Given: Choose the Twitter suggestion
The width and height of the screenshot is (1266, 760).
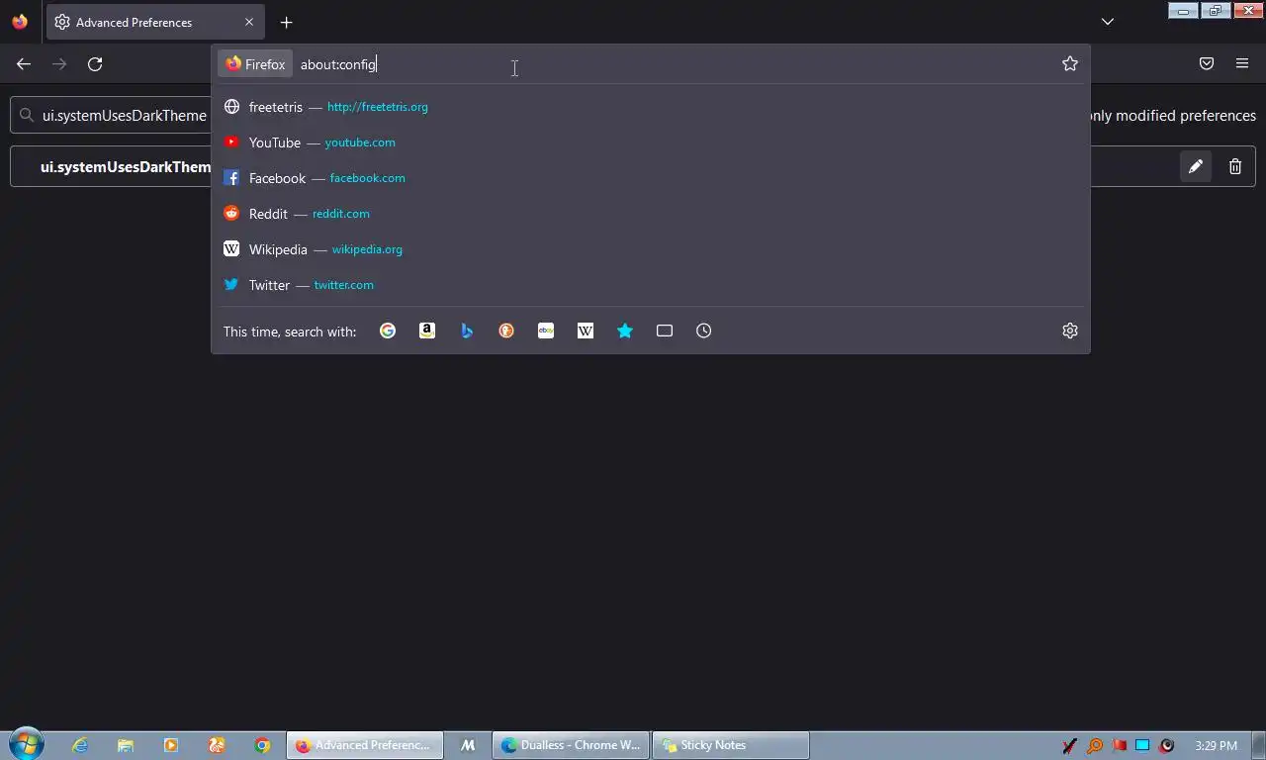Looking at the screenshot, I should (x=651, y=285).
